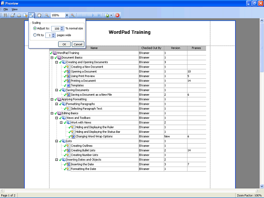
Task: Click the icon beside Creating a New Document
Action: click(68, 67)
